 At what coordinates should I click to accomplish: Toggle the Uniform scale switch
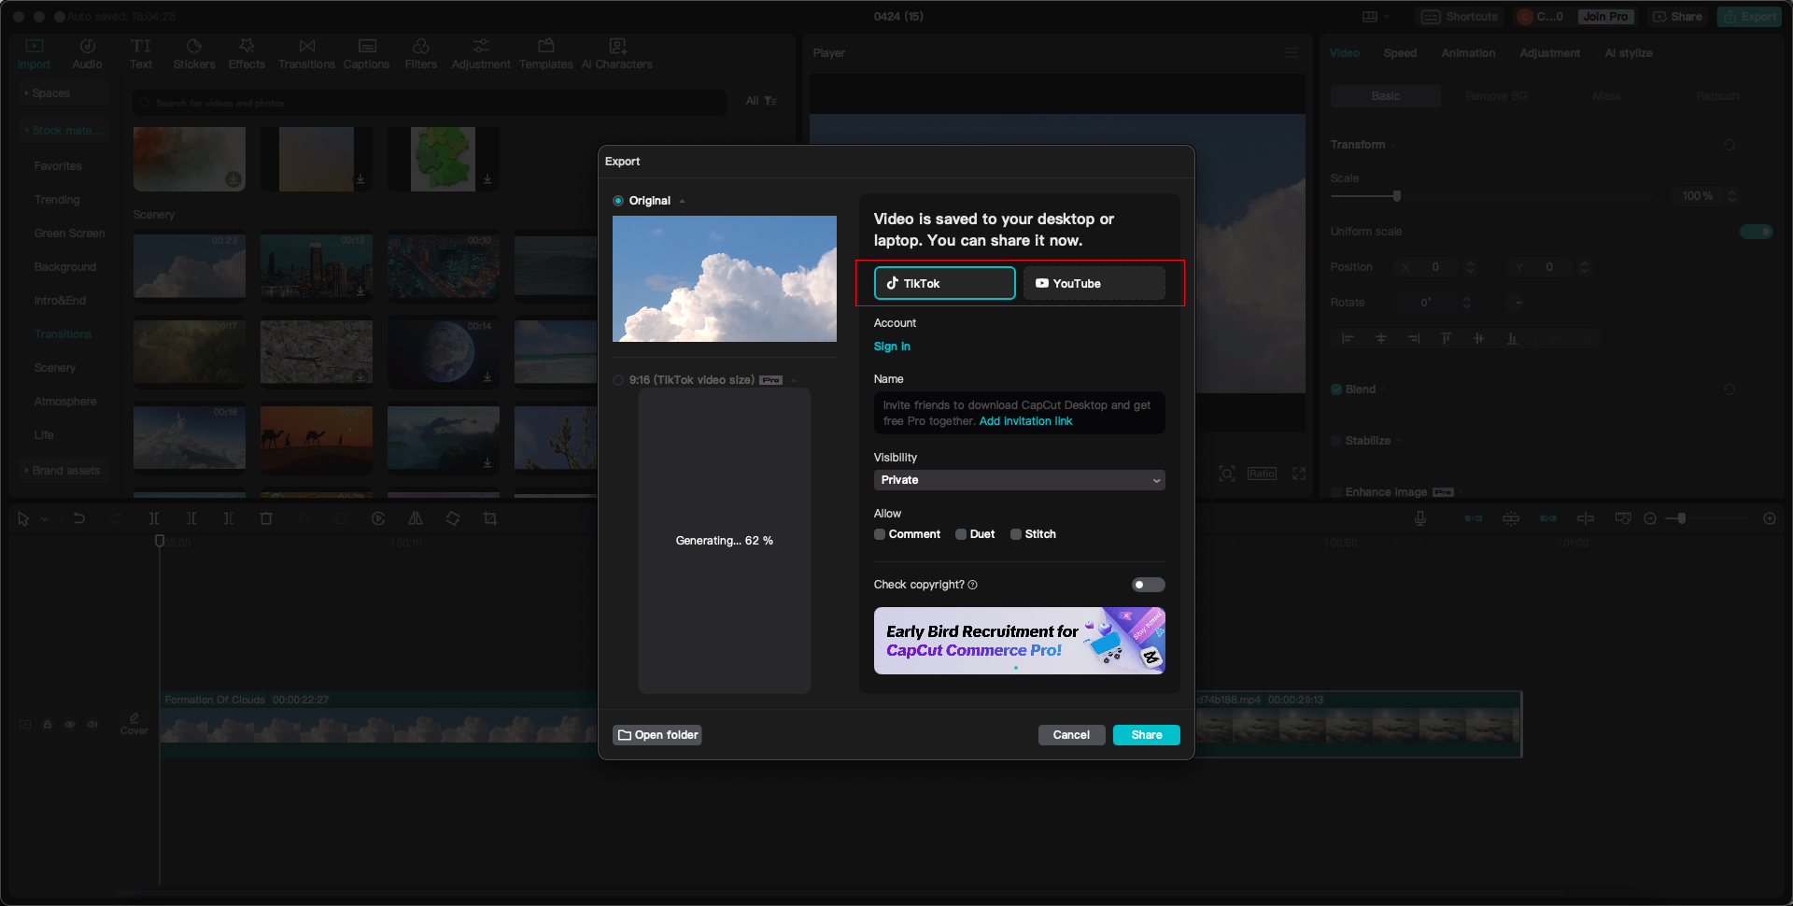(1757, 232)
